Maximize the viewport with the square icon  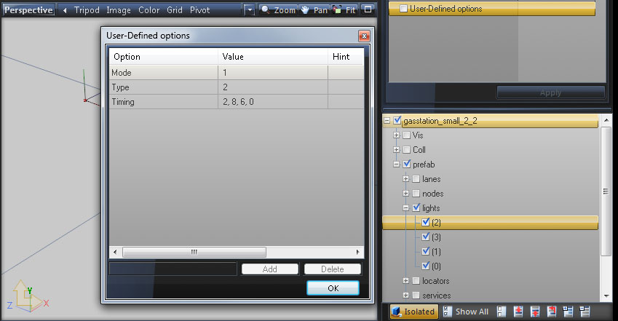[368, 11]
